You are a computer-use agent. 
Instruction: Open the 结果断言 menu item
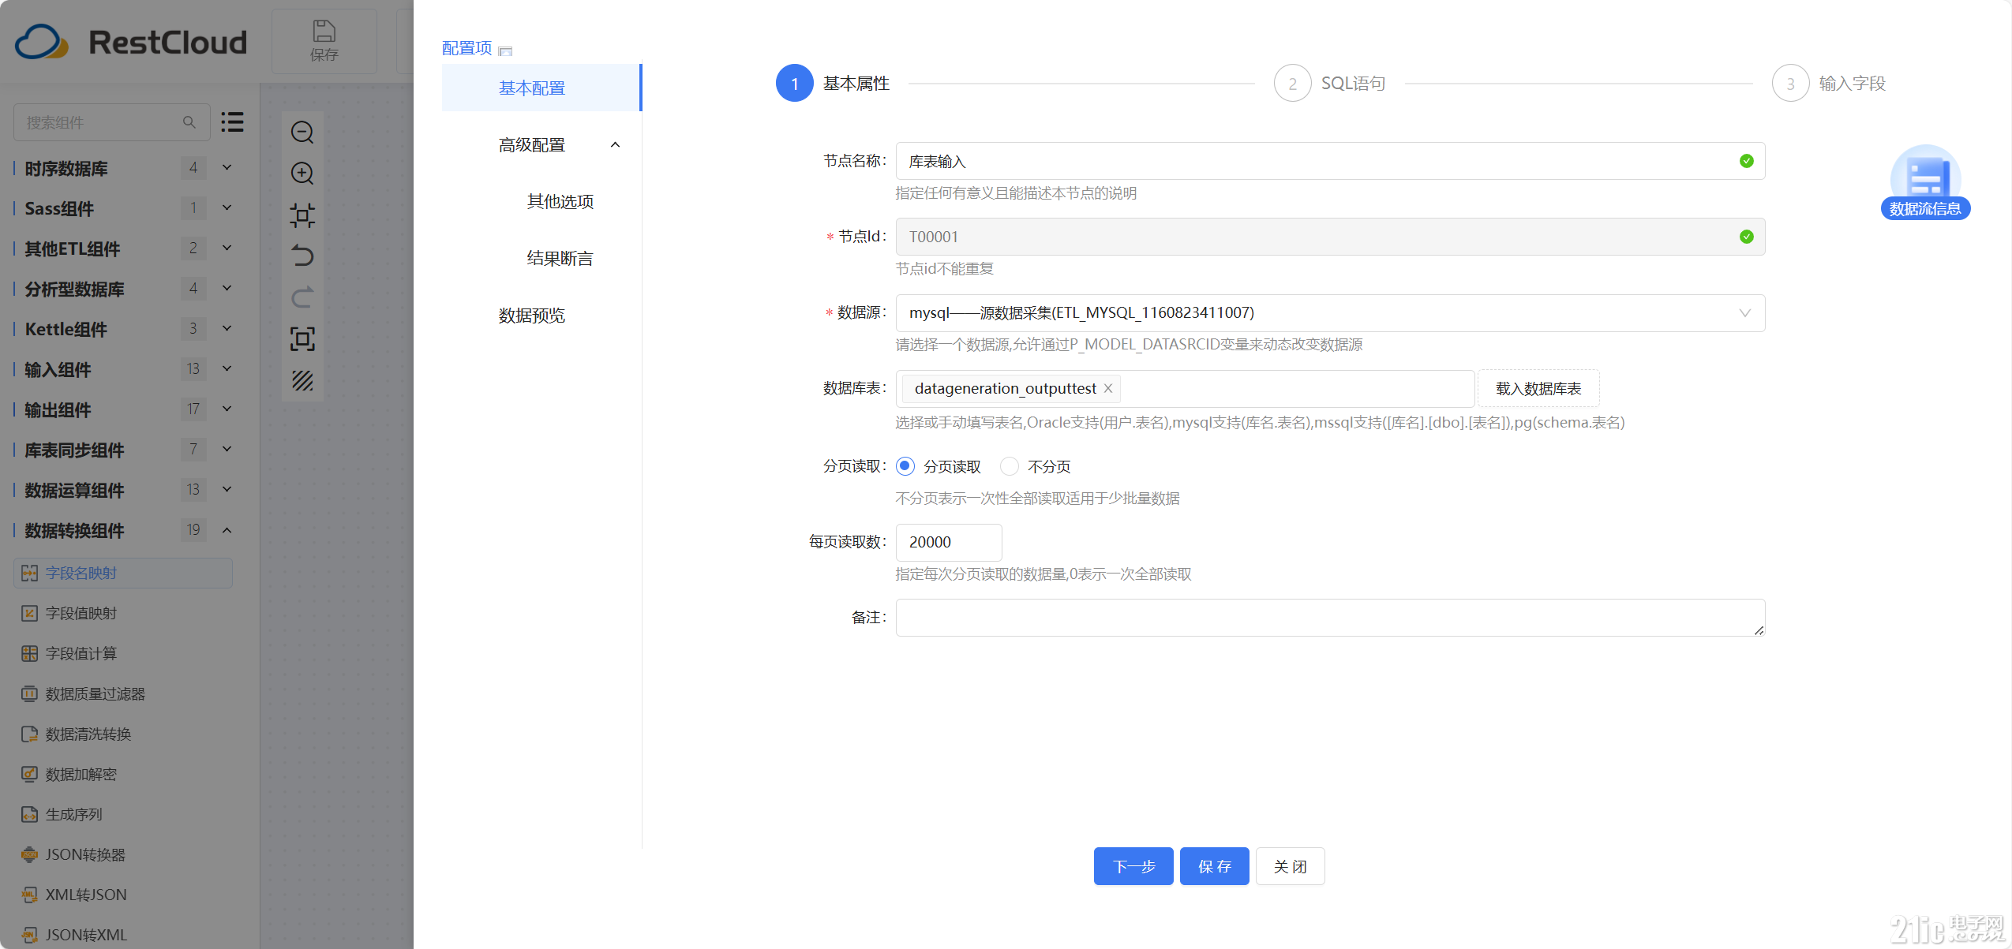pos(560,259)
